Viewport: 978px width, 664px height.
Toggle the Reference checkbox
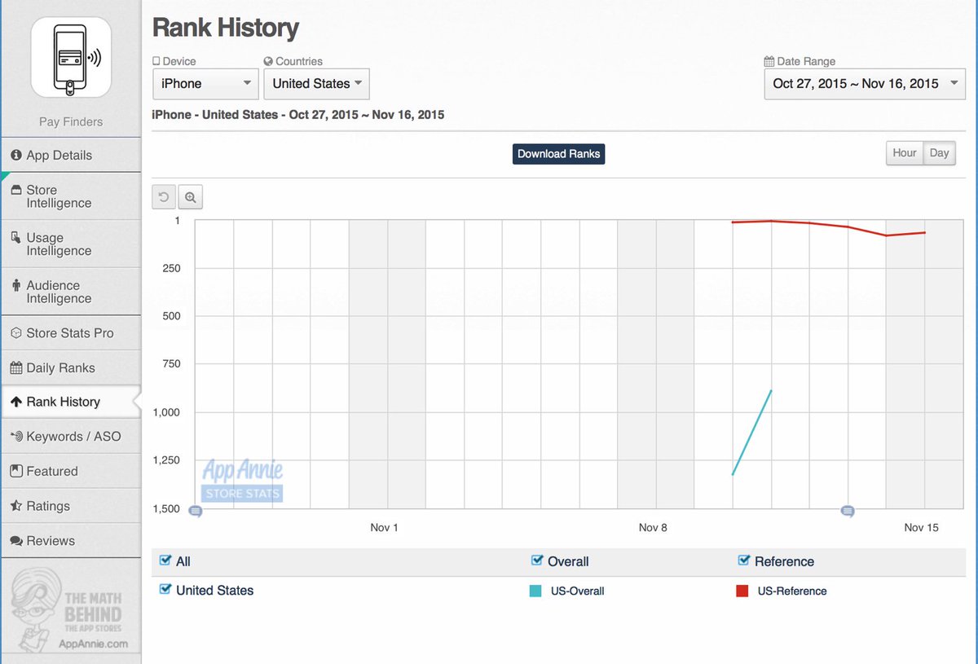coord(744,561)
